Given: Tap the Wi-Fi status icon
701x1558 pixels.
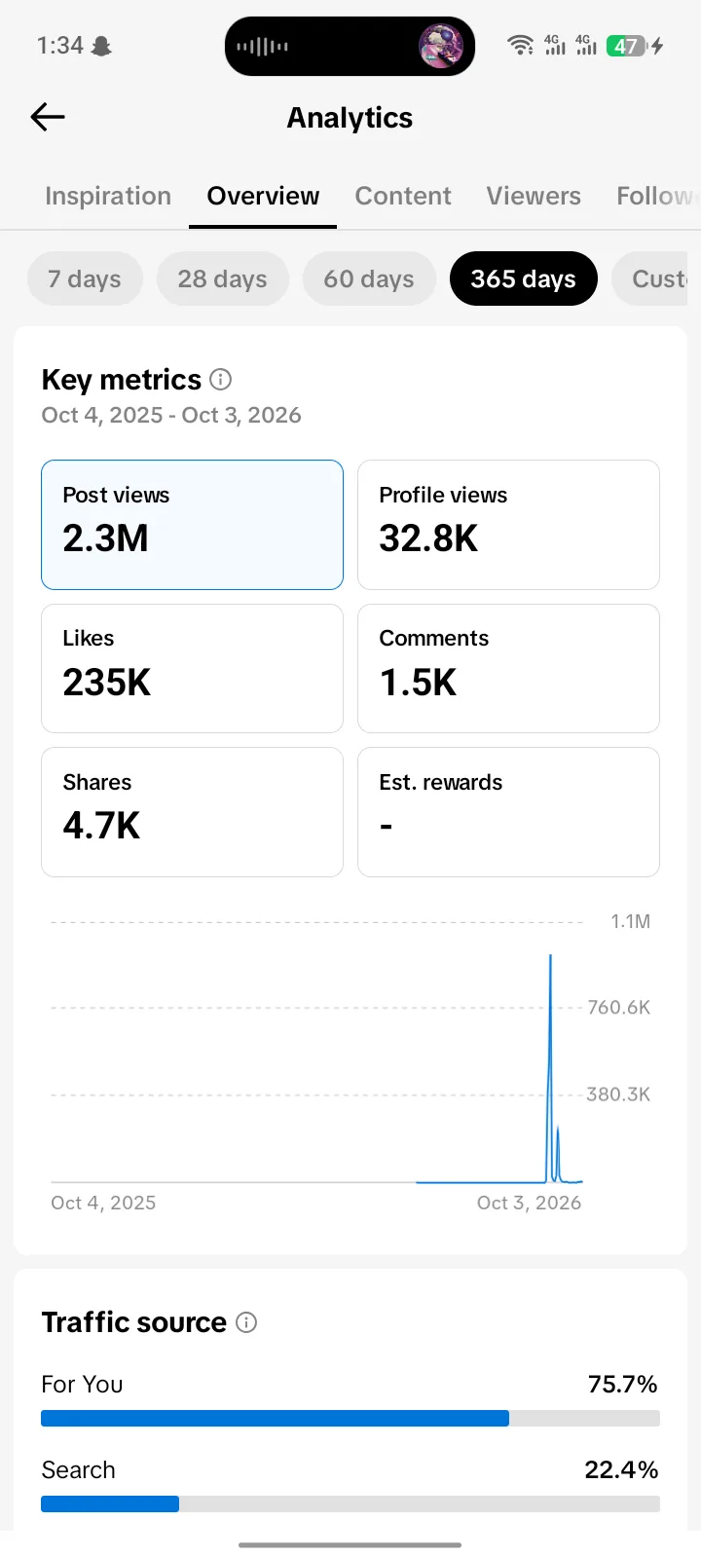Looking at the screenshot, I should [x=521, y=45].
